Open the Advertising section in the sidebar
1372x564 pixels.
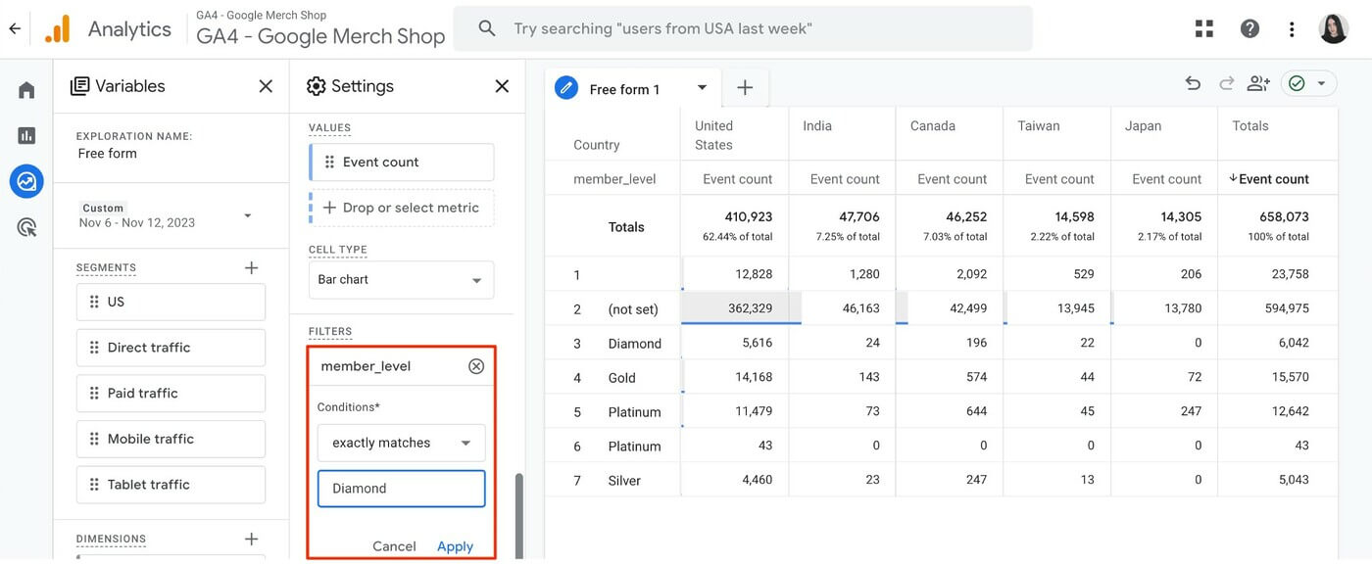click(25, 225)
